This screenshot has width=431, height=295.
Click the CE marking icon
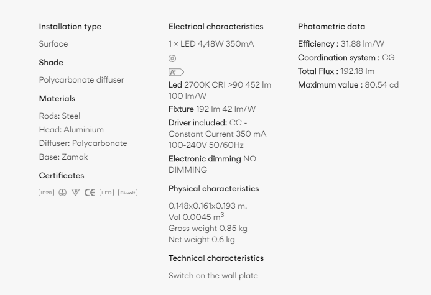point(90,193)
